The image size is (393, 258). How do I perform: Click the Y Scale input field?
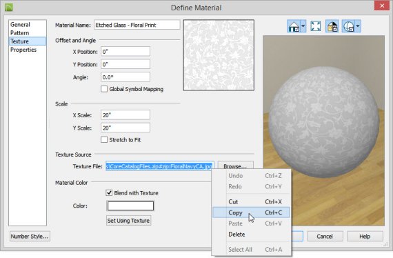[125, 128]
